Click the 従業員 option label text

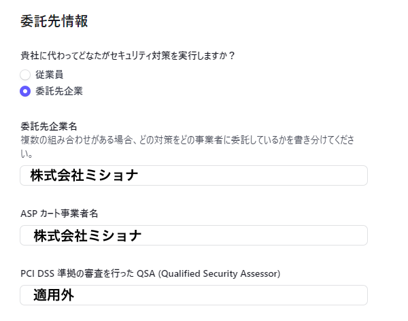pos(49,75)
